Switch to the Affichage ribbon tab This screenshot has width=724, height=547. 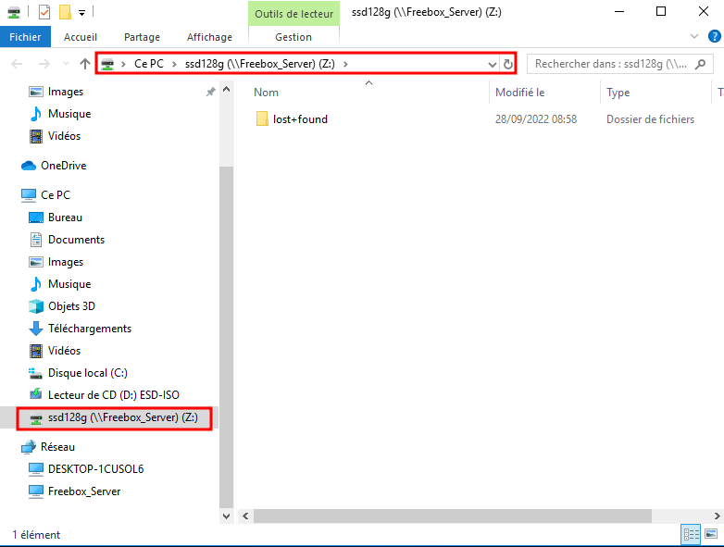[209, 37]
